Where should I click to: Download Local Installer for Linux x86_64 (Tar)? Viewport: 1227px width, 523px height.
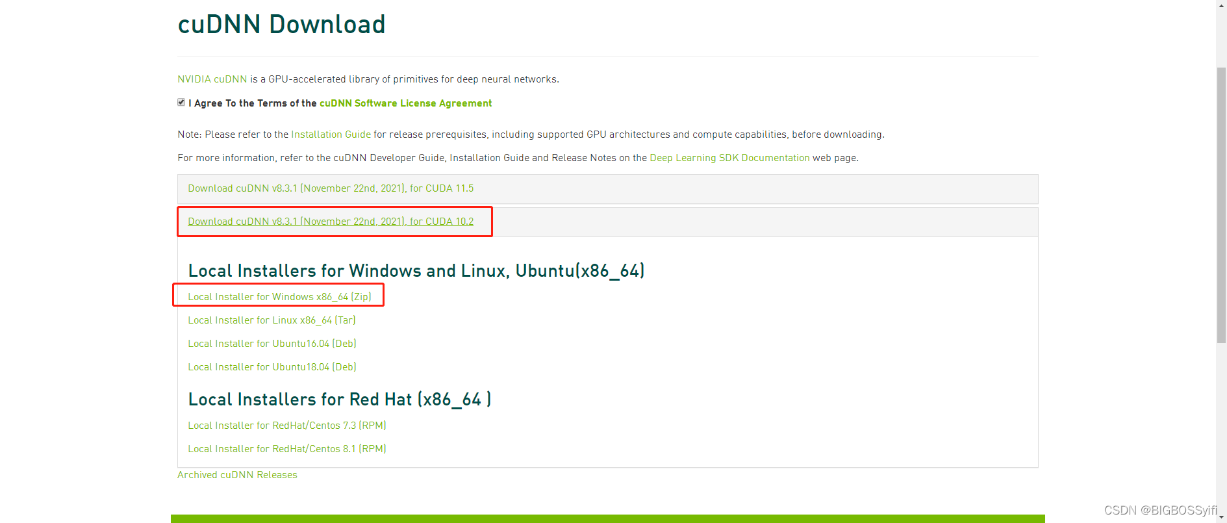272,320
